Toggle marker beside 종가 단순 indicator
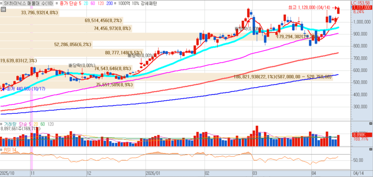 pos(56,4)
